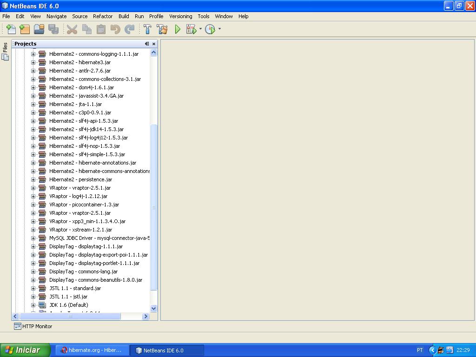This screenshot has width=476, height=357.
Task: Open the Refactor menu
Action: click(103, 16)
